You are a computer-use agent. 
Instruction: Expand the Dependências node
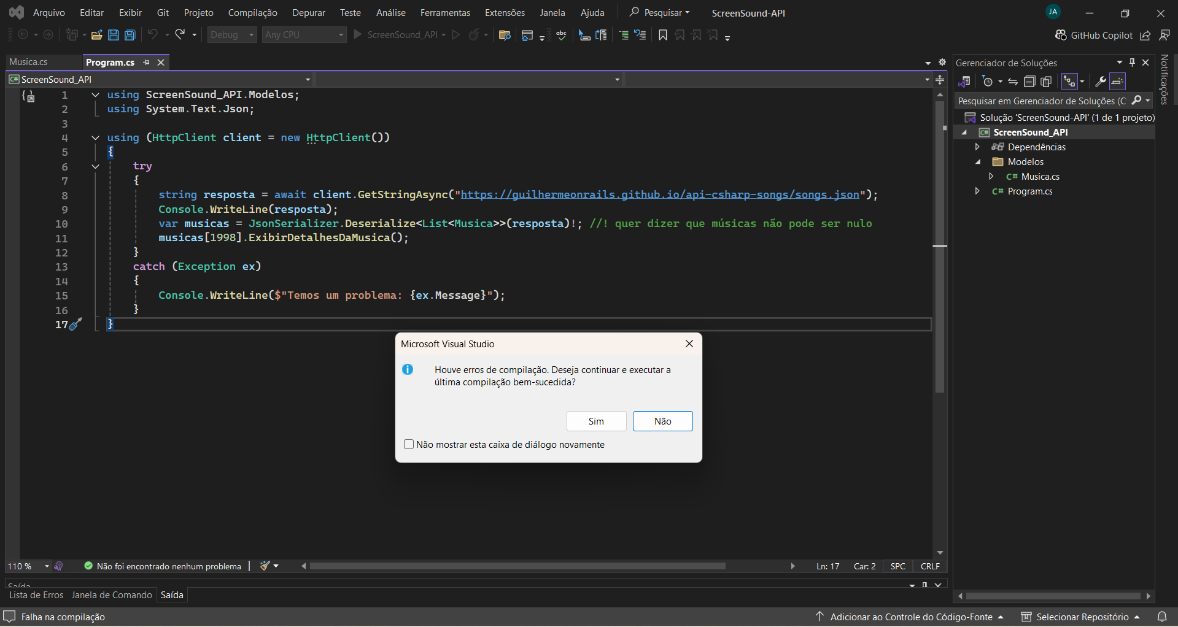(977, 147)
